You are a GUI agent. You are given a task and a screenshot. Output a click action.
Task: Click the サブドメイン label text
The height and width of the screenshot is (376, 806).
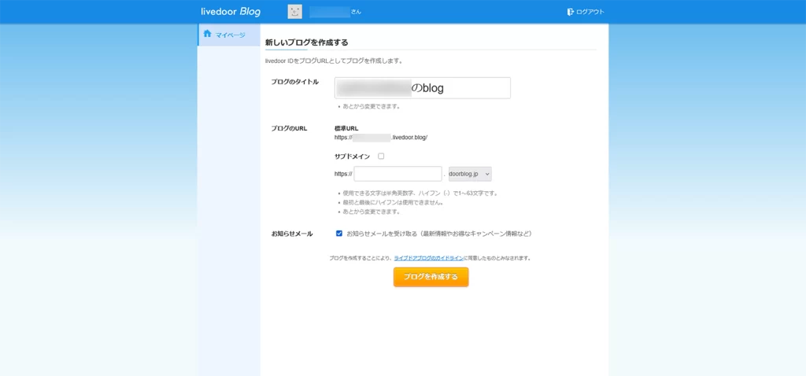pyautogui.click(x=352, y=157)
